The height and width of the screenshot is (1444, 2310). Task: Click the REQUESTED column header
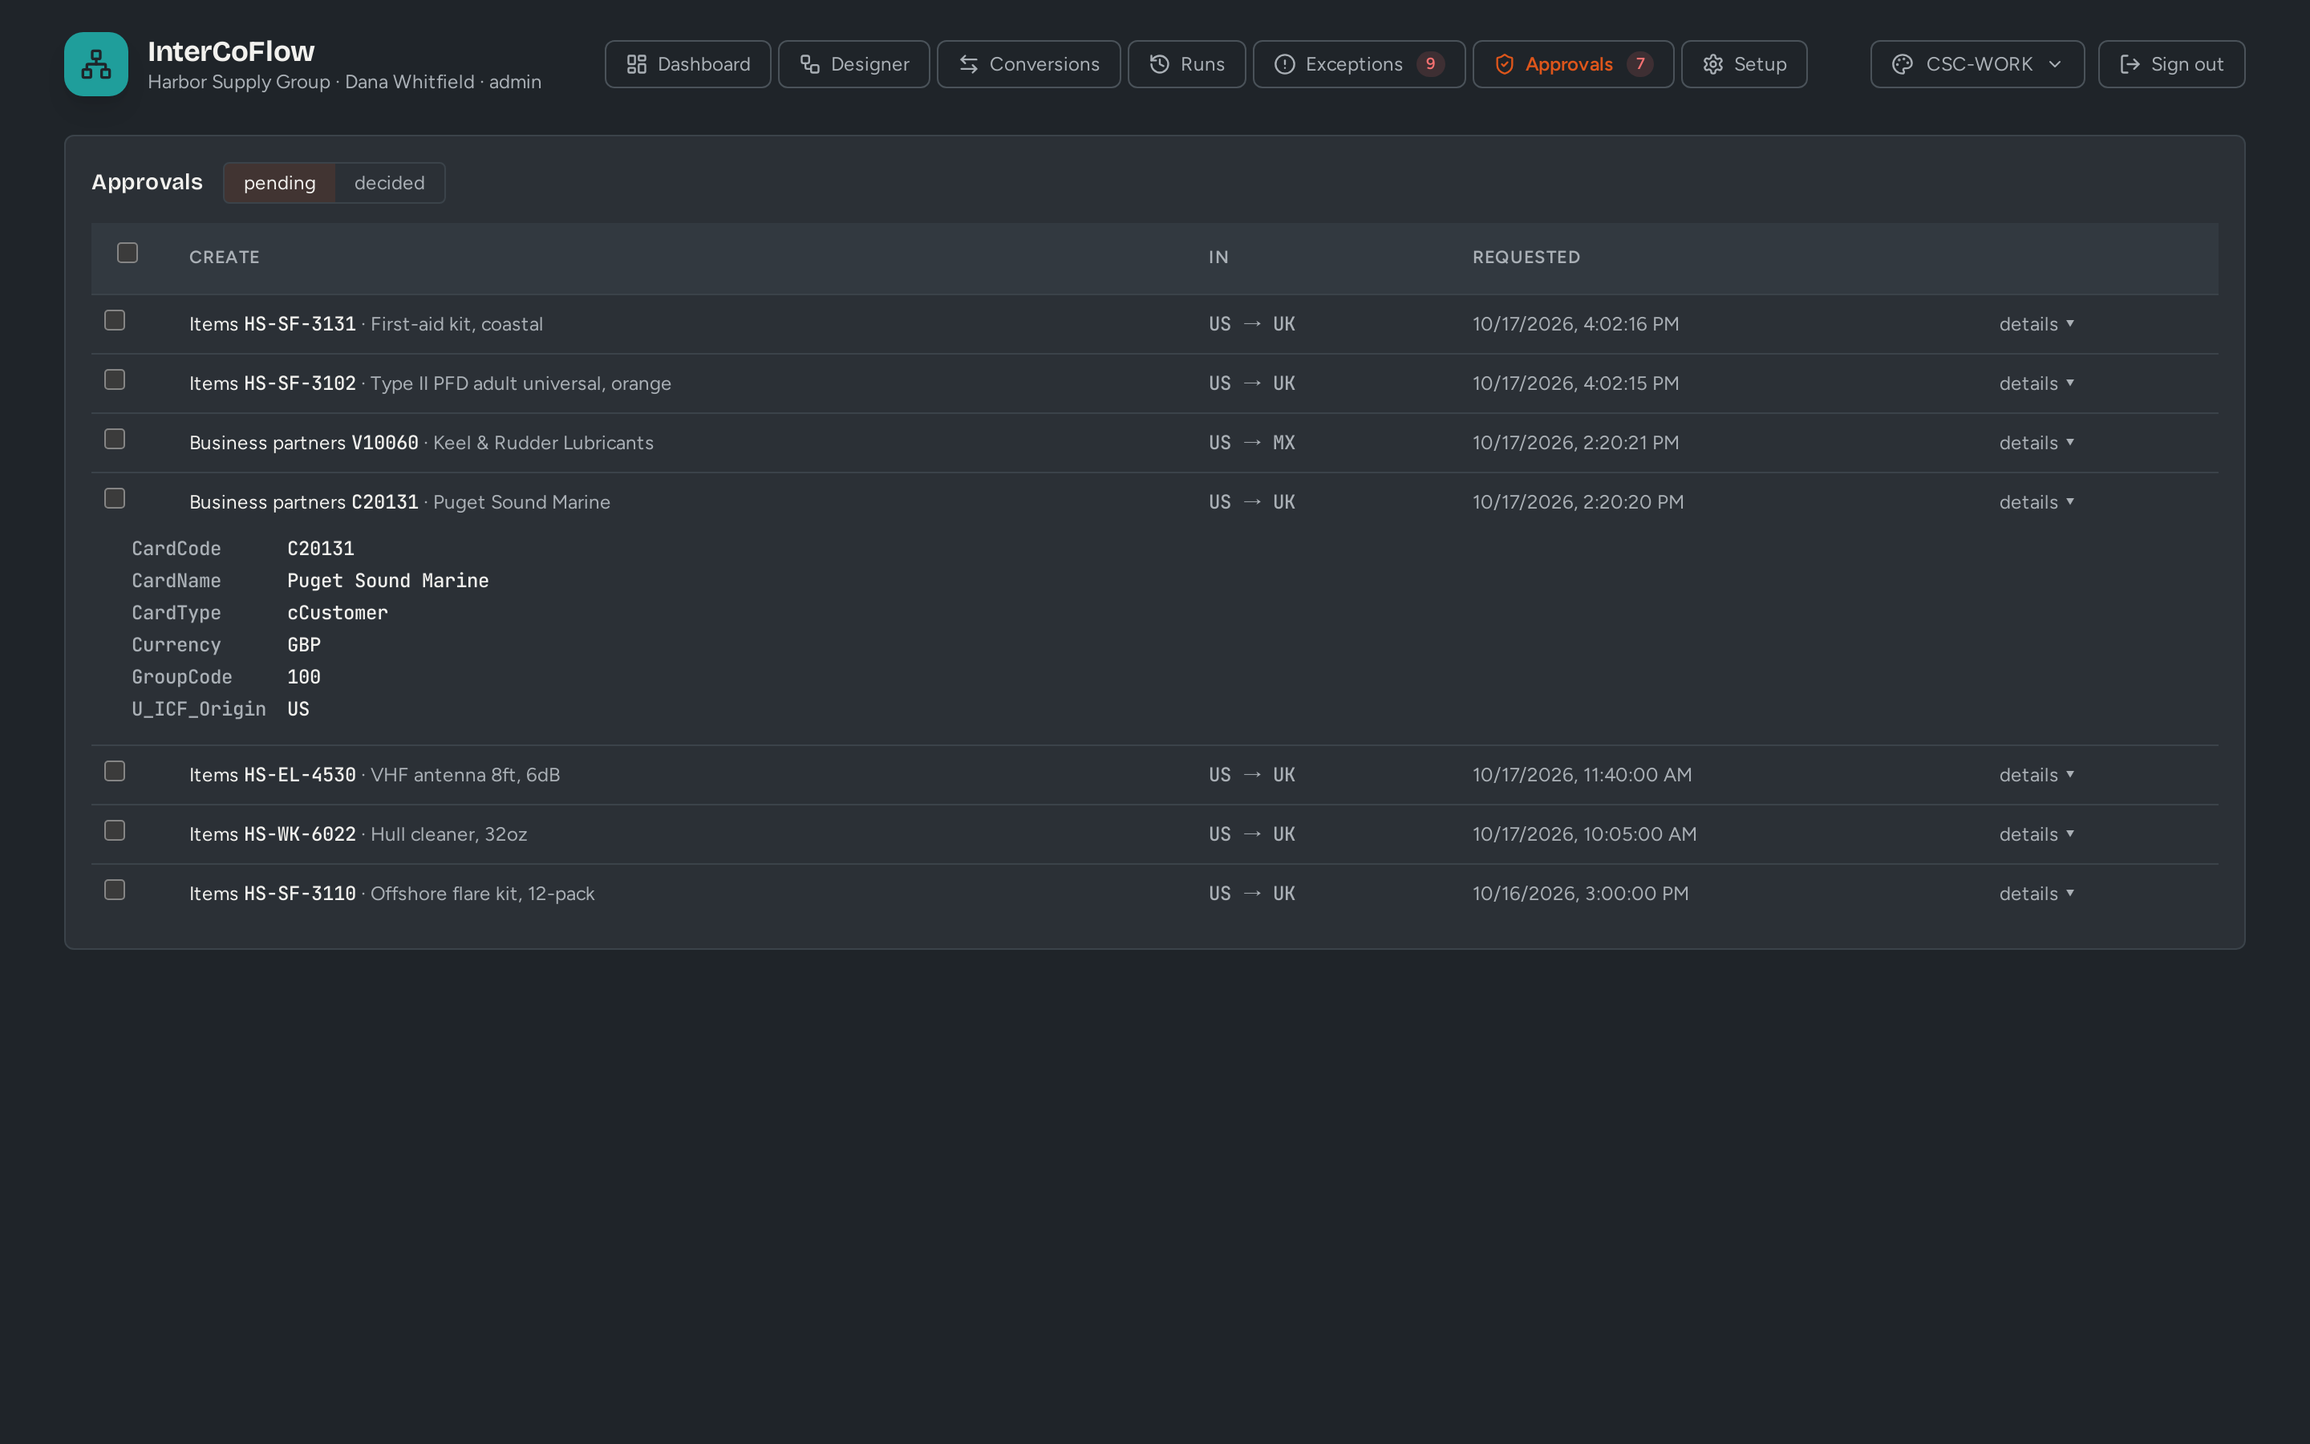[x=1526, y=257]
